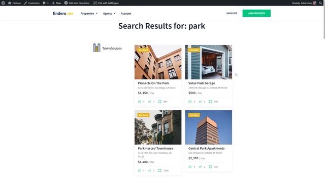325x182 pixels.
Task: Open the Value Park Garage photo
Action: pos(209,62)
